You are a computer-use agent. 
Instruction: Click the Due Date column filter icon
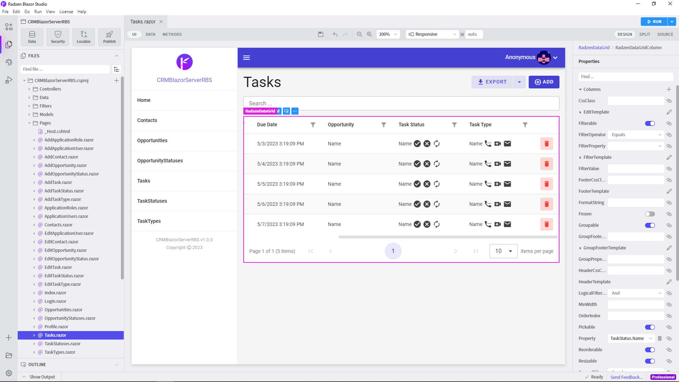(x=313, y=125)
